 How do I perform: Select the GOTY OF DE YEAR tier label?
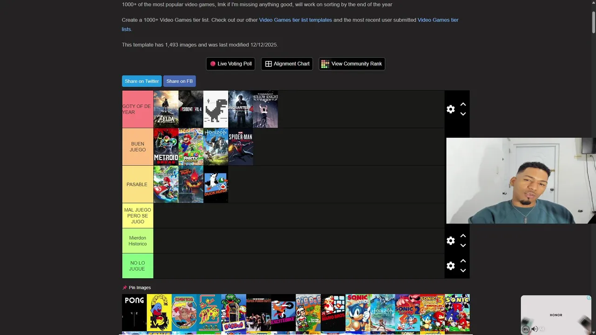(137, 109)
